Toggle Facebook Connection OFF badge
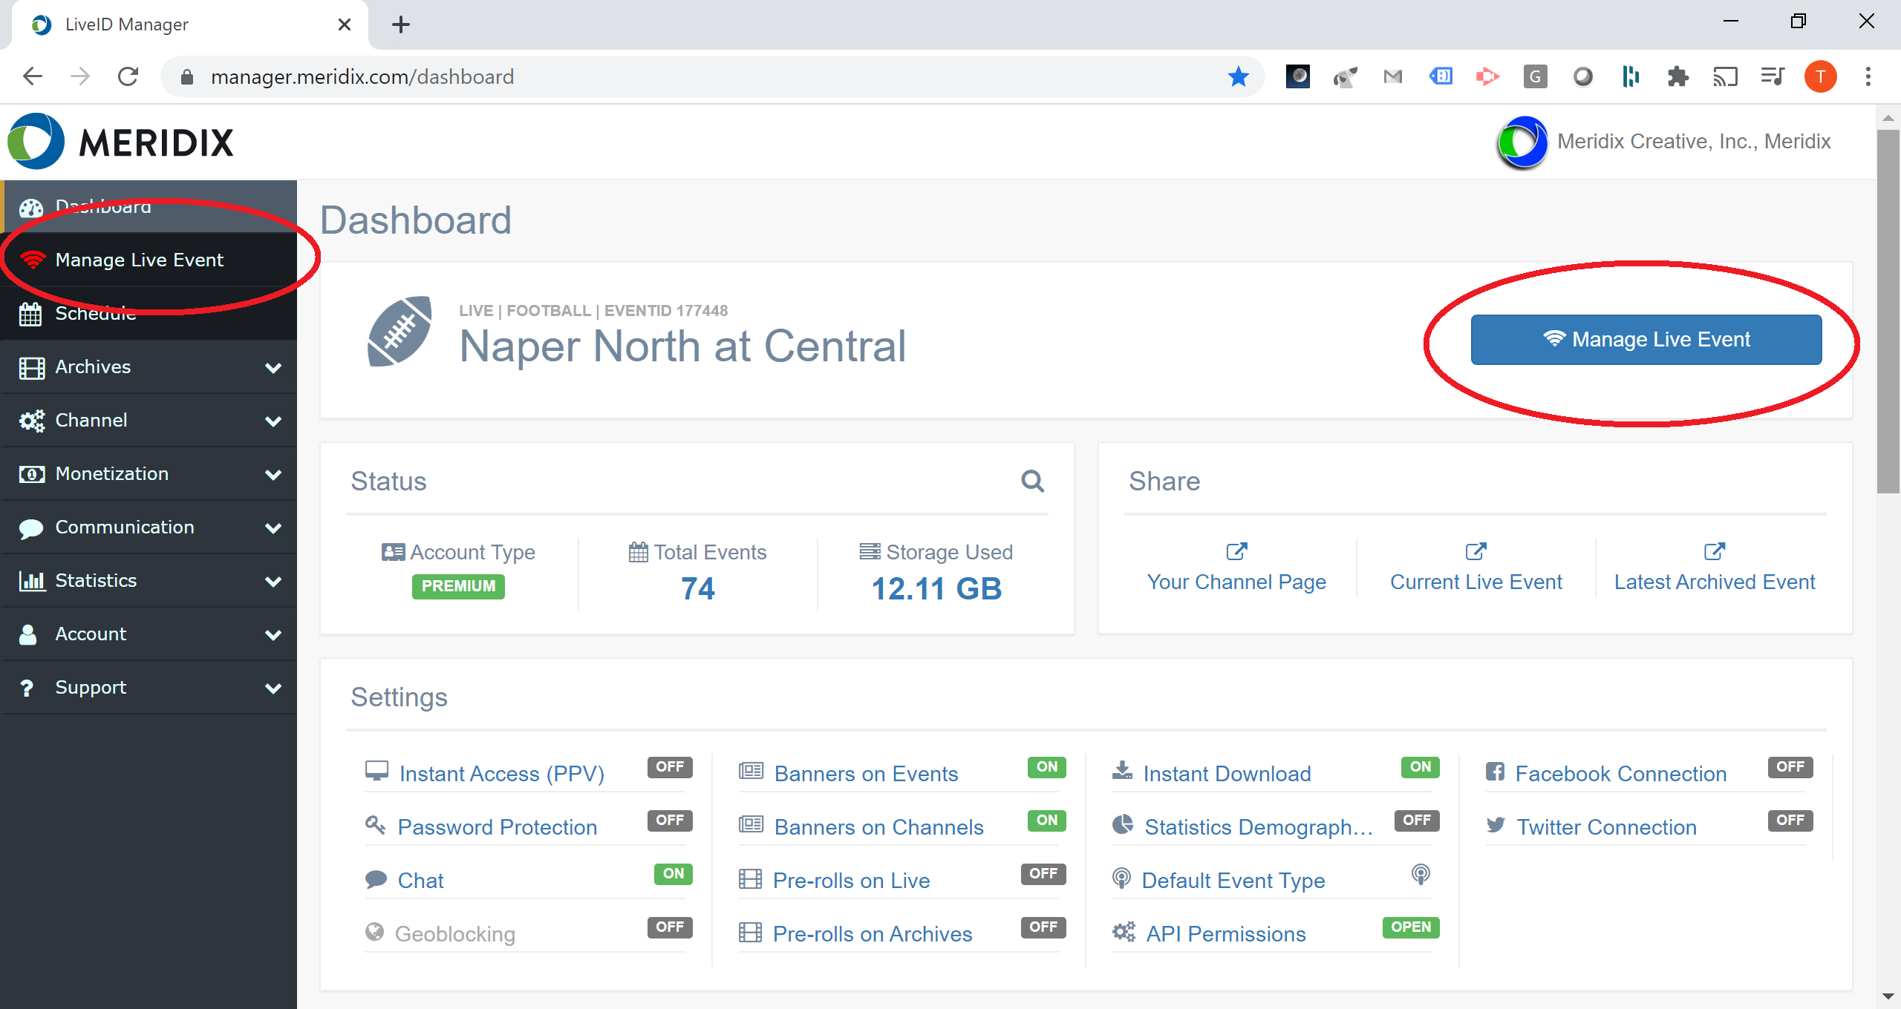Viewport: 1901px width, 1009px height. tap(1790, 767)
